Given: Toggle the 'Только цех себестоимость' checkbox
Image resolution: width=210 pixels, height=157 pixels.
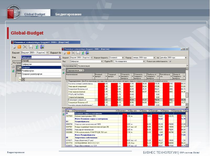Looking at the screenshot, I should tap(171, 61).
